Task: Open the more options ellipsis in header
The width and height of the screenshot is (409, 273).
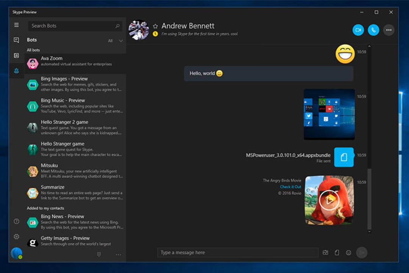Action: [389, 30]
